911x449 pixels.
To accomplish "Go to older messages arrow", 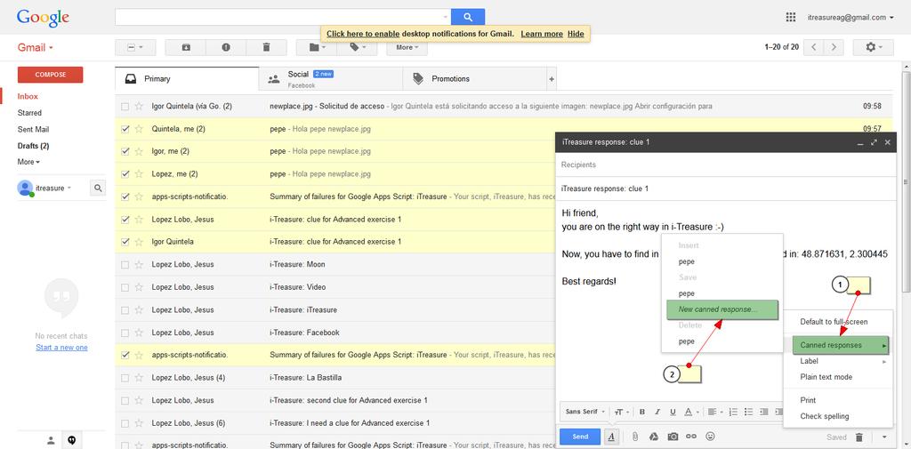I will (834, 47).
